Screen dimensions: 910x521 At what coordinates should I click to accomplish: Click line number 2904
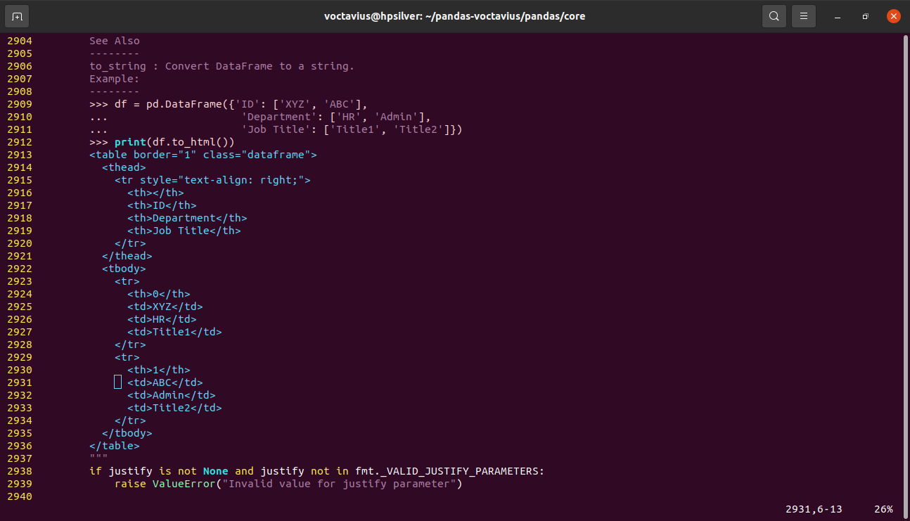click(x=20, y=41)
